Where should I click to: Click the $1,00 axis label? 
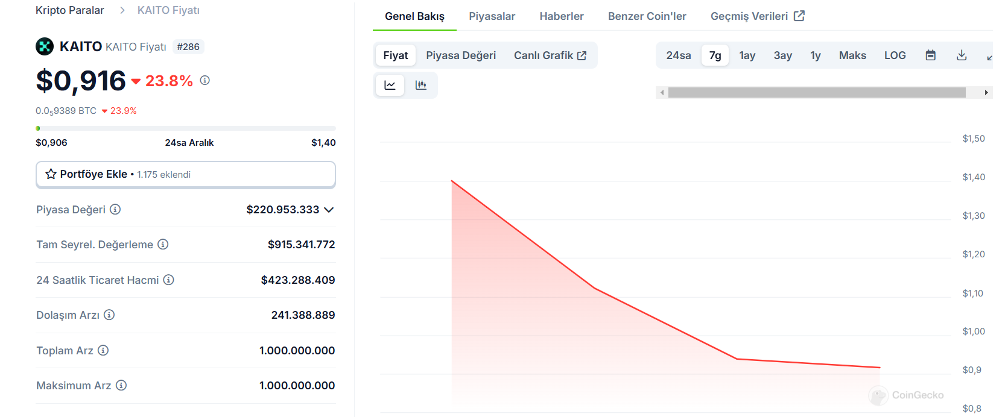[x=974, y=331]
